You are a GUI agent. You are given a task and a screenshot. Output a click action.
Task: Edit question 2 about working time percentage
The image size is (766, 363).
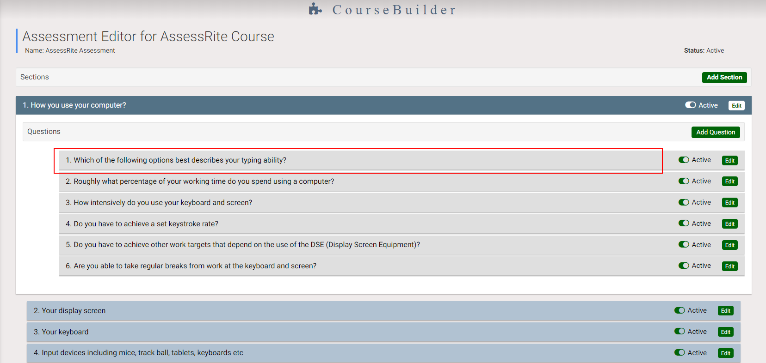click(729, 181)
